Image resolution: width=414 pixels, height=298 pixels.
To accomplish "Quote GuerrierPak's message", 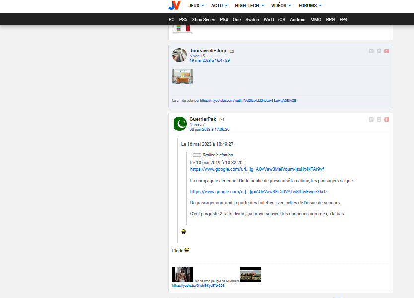I will [x=371, y=119].
